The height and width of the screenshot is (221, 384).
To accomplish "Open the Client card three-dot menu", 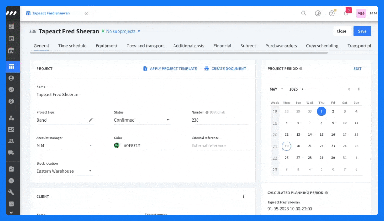I will tap(243, 196).
